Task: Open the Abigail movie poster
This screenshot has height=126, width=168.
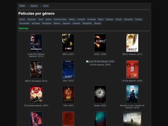Action: 100,94
